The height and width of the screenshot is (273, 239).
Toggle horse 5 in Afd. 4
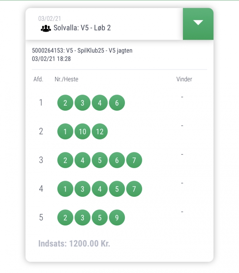coord(117,189)
